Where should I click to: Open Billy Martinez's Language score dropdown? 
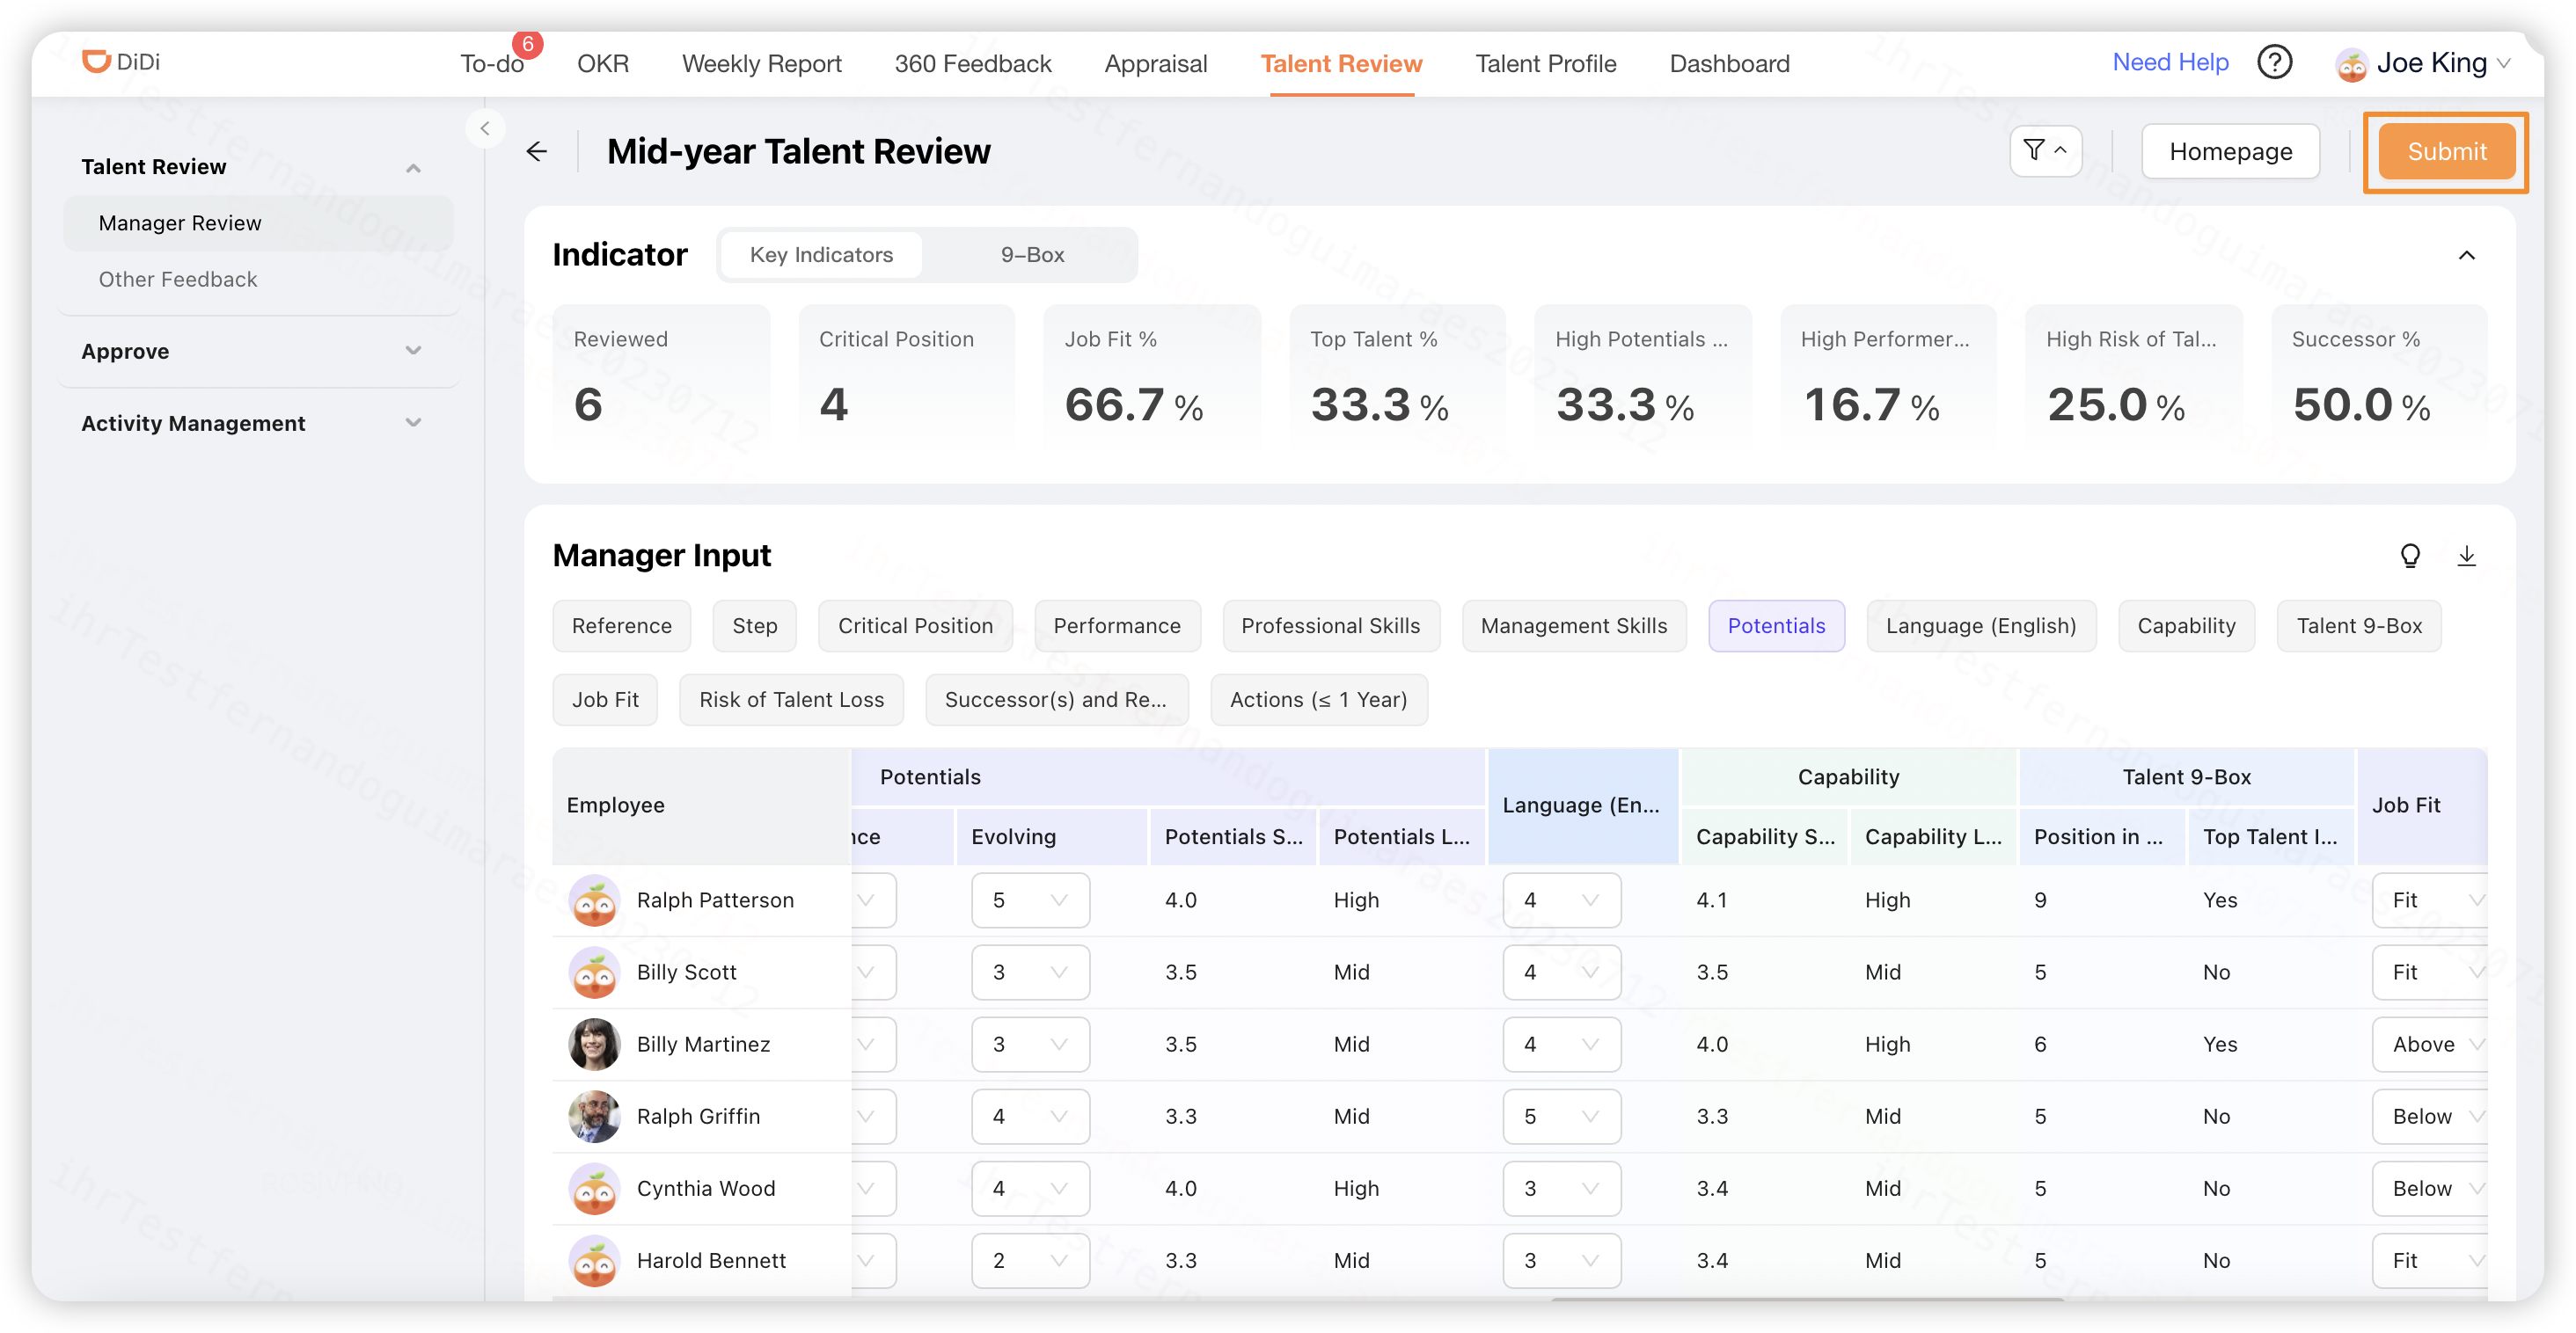click(x=1561, y=1045)
